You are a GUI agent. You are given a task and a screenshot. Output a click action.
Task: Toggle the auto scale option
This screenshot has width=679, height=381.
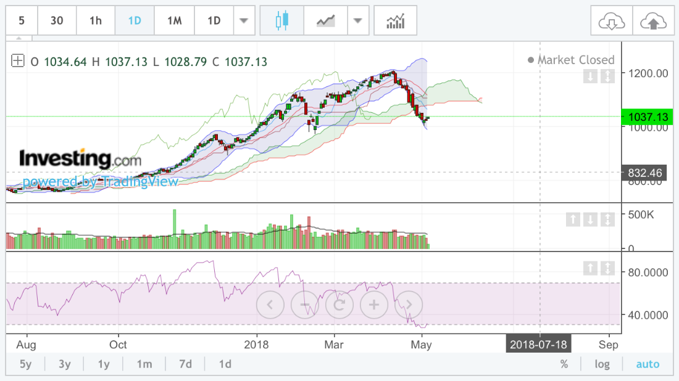(648, 364)
